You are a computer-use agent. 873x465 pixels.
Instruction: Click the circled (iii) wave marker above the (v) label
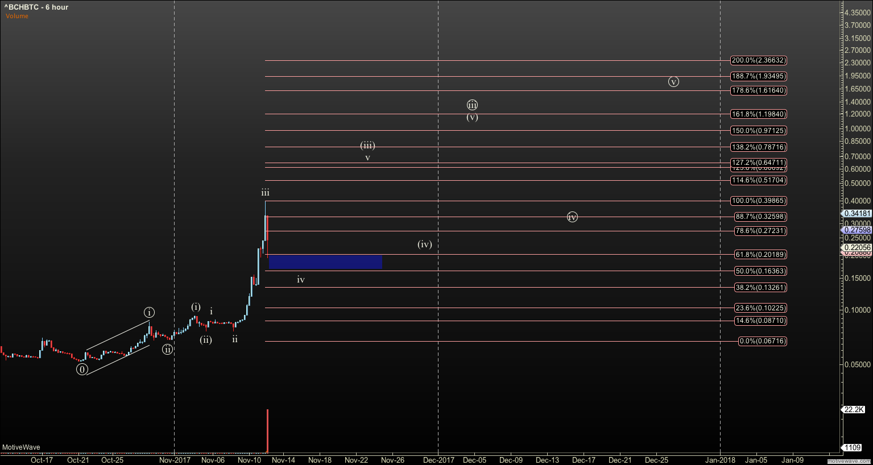click(472, 105)
